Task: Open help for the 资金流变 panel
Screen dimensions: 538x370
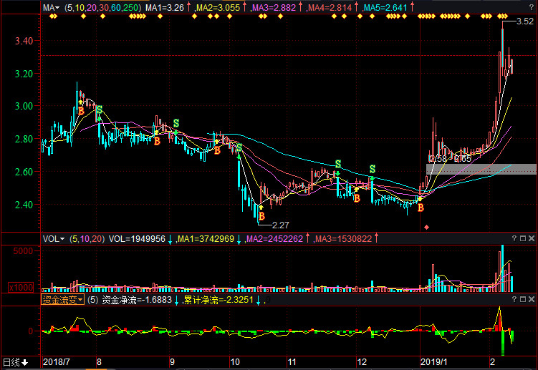Action: click(514, 300)
